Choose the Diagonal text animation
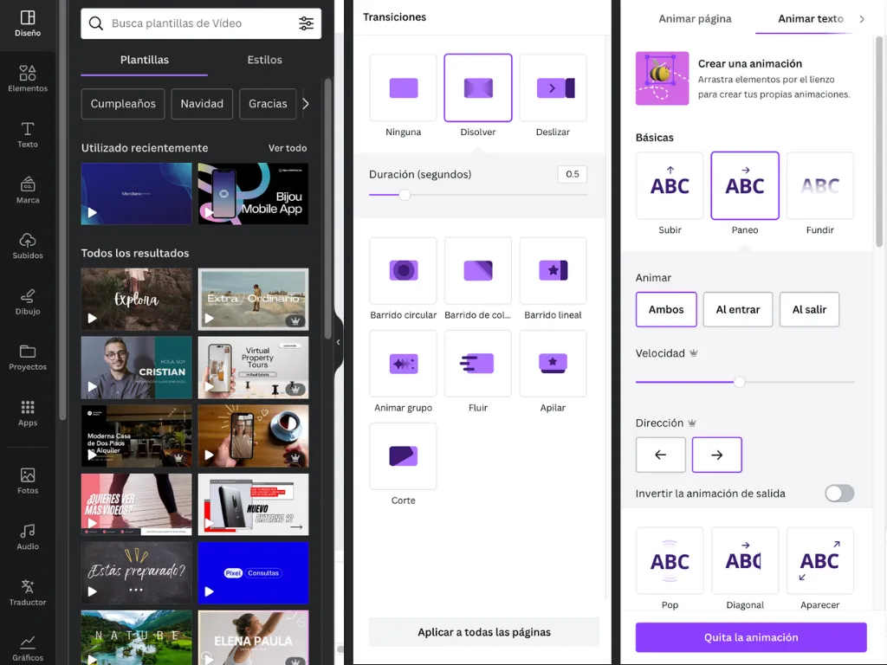The height and width of the screenshot is (665, 887). (x=745, y=561)
